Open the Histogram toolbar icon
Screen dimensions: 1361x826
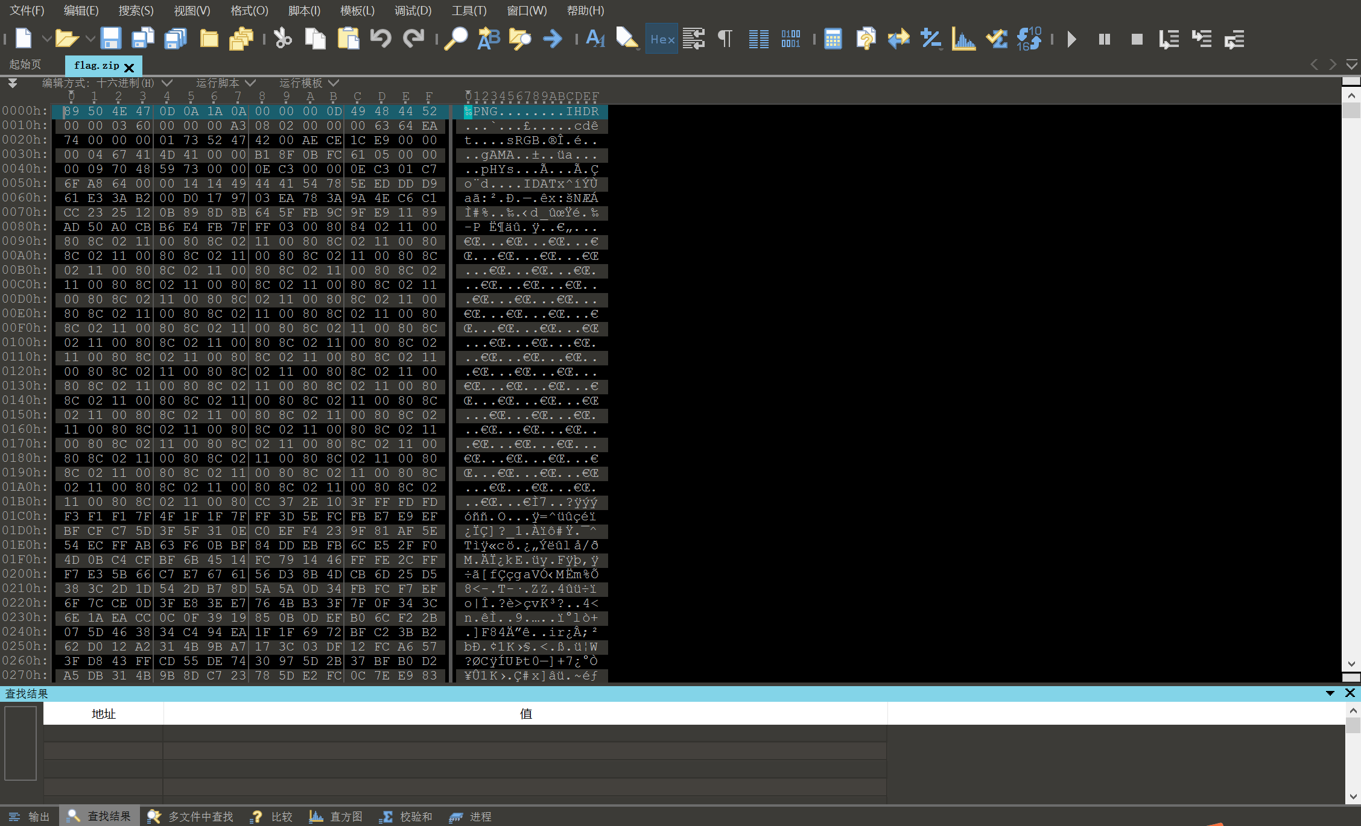tap(963, 39)
